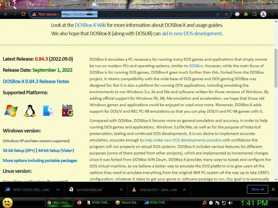Open help make new DOS developments possible link
Viewport: 278px width, 208px height.
coord(183,140)
